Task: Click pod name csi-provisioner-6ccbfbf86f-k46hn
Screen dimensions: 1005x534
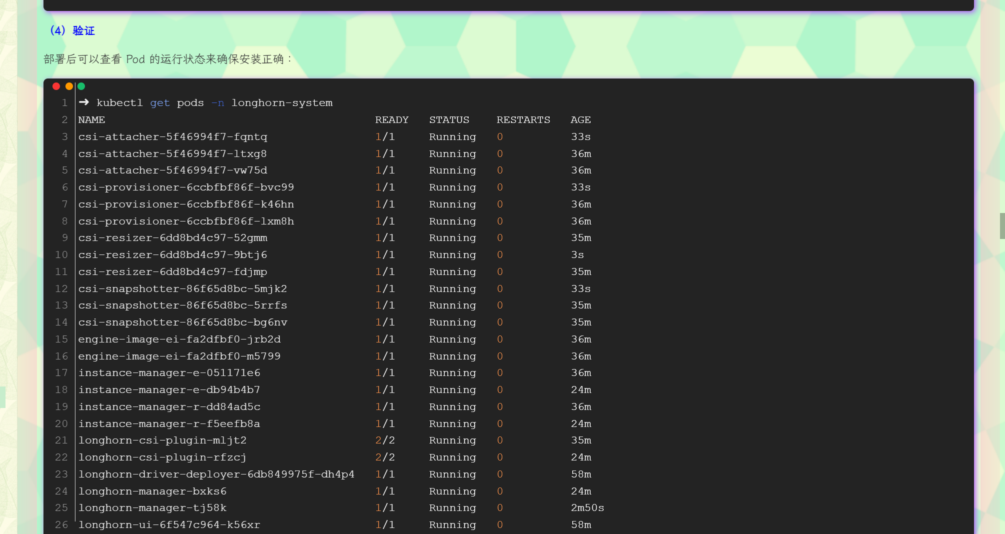Action: (186, 204)
